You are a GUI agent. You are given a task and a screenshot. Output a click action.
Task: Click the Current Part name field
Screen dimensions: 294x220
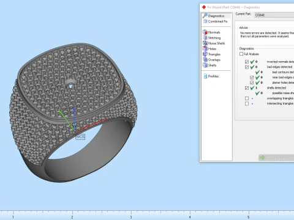pos(274,15)
